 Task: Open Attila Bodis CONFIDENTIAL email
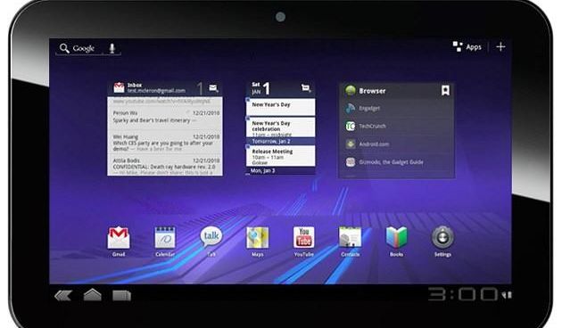click(165, 166)
